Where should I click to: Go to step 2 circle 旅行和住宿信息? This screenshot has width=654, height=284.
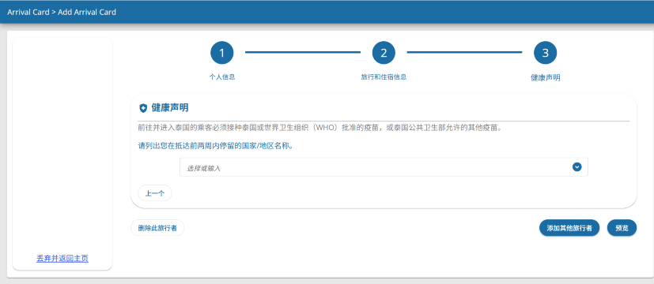384,53
